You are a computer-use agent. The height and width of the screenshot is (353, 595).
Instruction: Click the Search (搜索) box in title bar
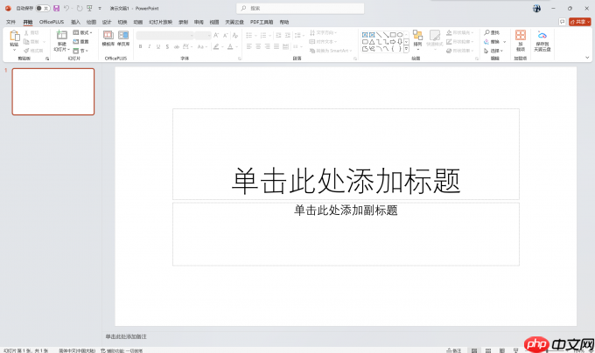tap(300, 9)
